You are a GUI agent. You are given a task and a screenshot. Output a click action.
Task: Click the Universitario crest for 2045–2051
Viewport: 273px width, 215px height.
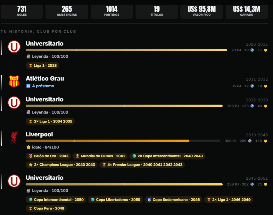click(14, 181)
